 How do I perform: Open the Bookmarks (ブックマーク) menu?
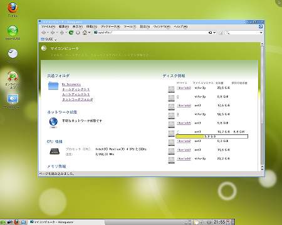click(110, 27)
